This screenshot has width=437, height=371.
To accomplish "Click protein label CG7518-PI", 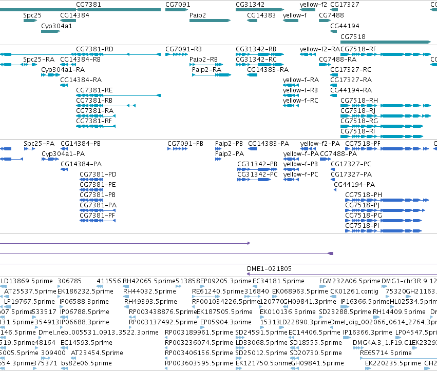I will coord(363,226).
